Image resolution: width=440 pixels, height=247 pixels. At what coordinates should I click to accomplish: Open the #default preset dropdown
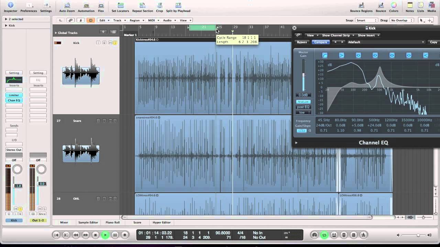pos(386,42)
